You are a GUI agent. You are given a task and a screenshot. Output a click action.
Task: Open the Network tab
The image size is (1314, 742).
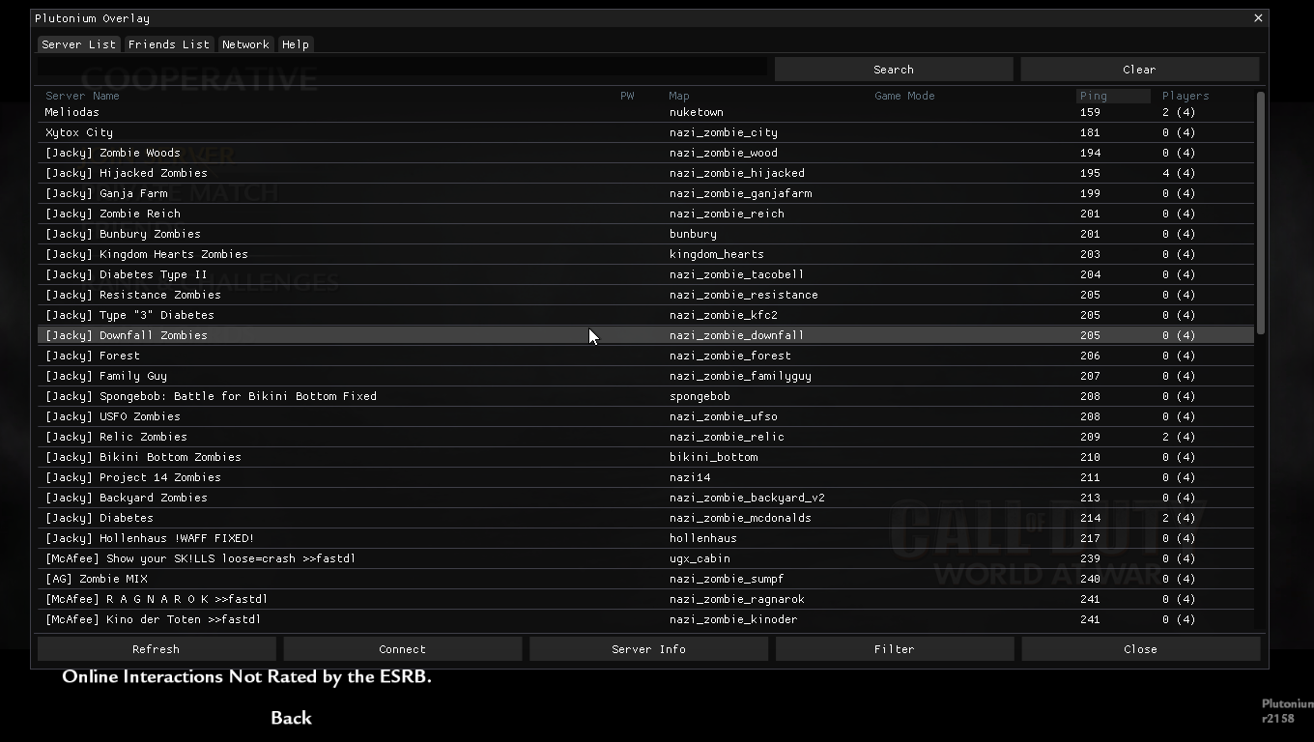pos(245,44)
